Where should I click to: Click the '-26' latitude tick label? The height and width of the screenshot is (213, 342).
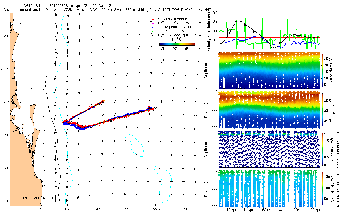6,36
